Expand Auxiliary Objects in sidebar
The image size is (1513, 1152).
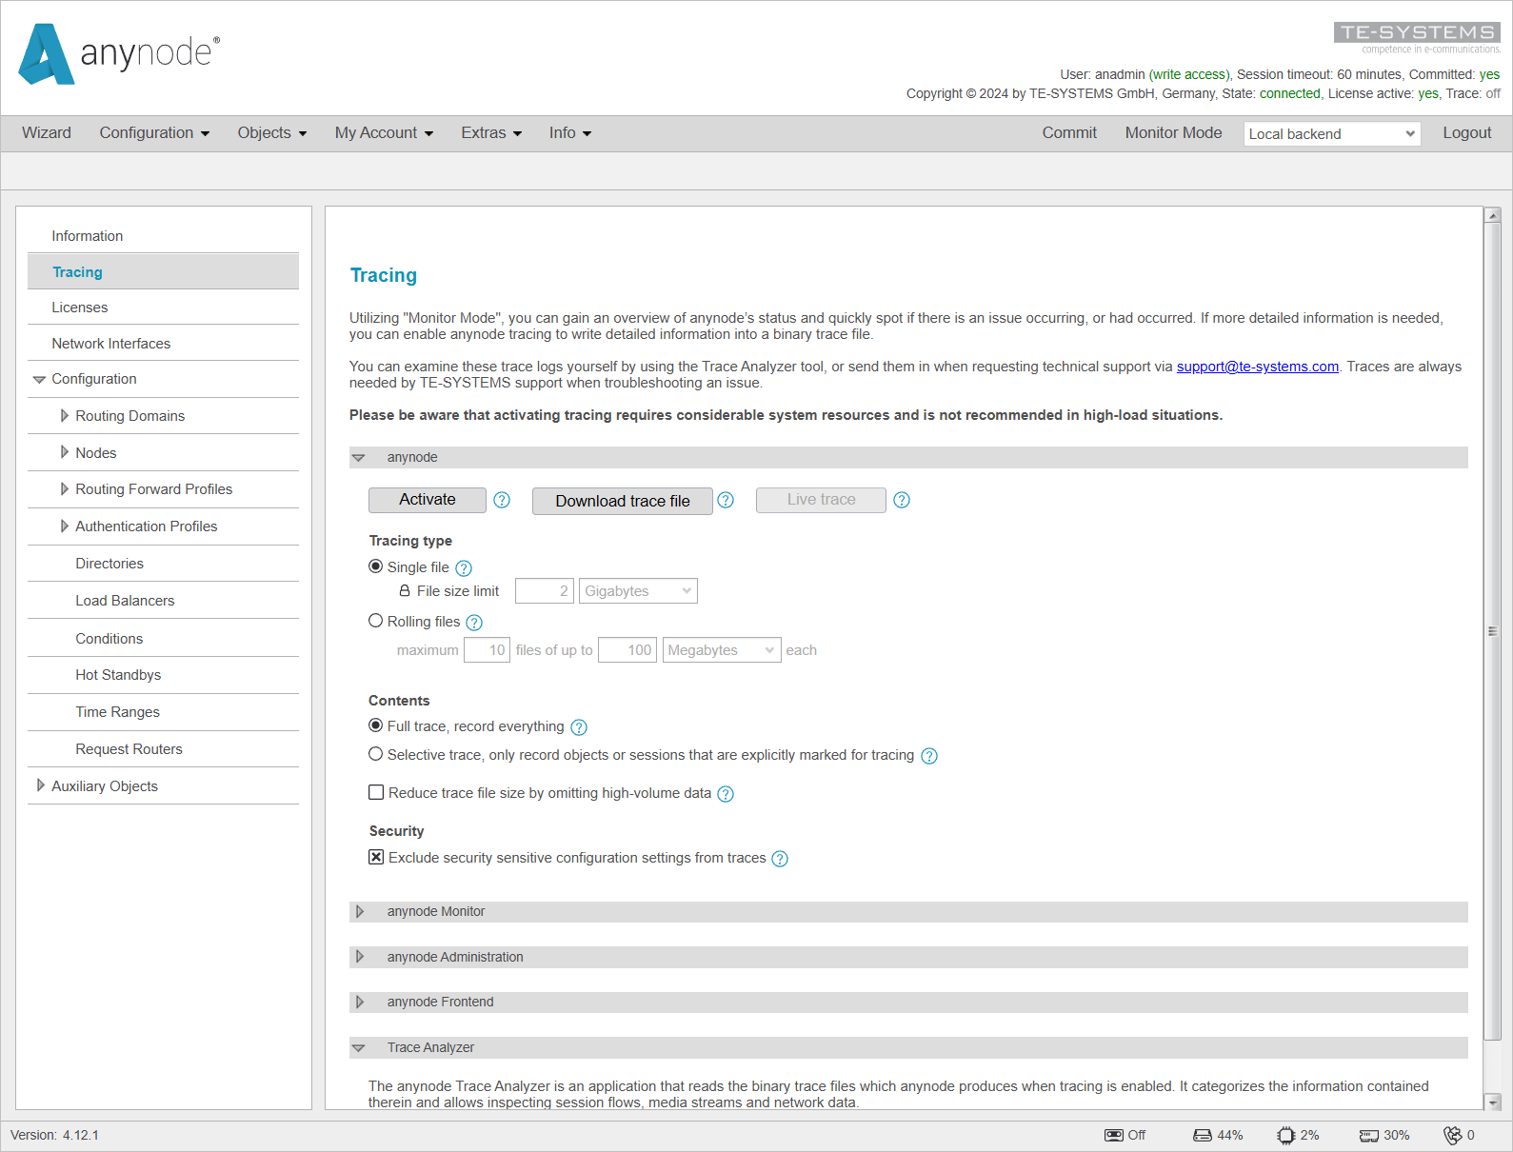(x=40, y=785)
